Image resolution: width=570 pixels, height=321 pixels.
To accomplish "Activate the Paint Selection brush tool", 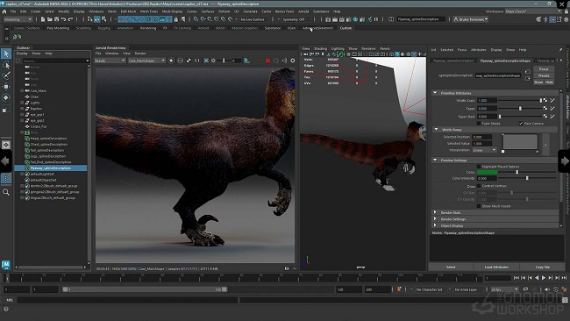I will [6, 75].
